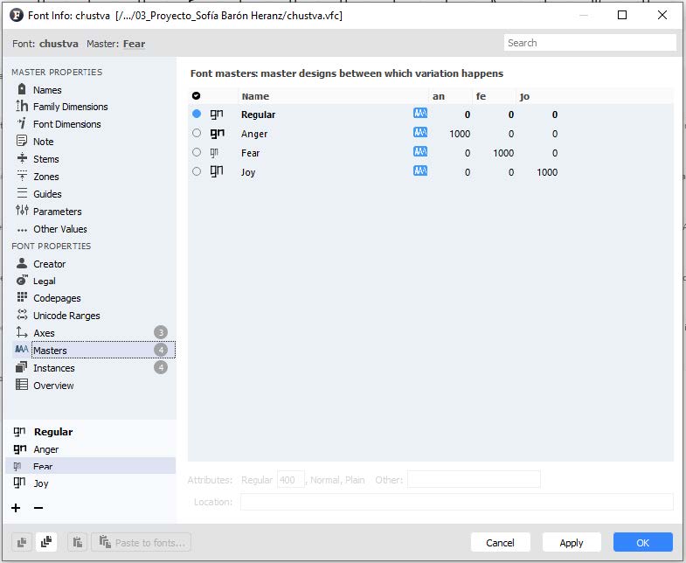Click the Fear master glyph preview icon
The image size is (686, 563).
[x=216, y=153]
